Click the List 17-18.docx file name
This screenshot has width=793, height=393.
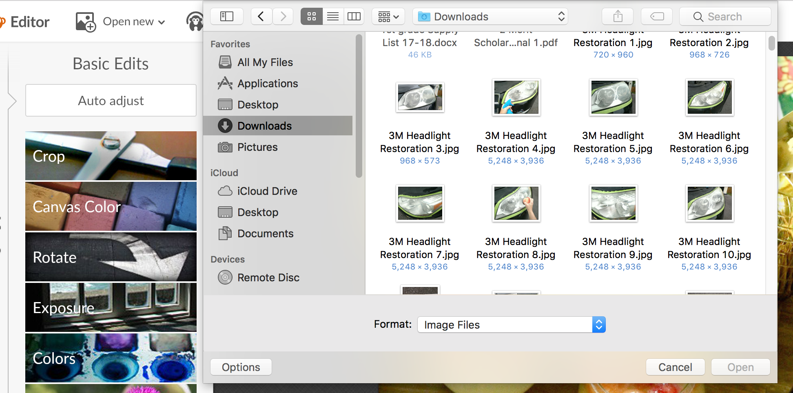tap(420, 42)
